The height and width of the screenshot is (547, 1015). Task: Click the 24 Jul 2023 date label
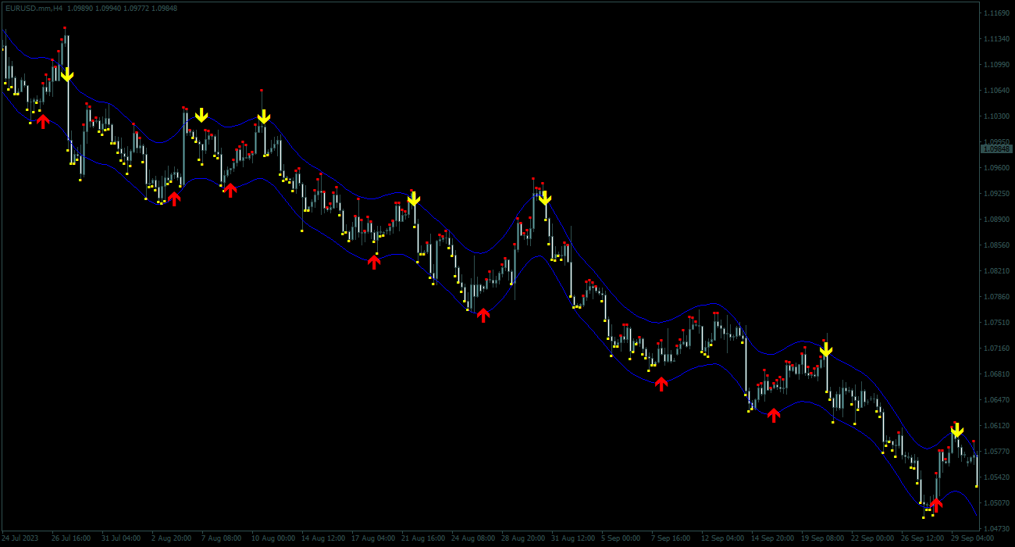20,538
